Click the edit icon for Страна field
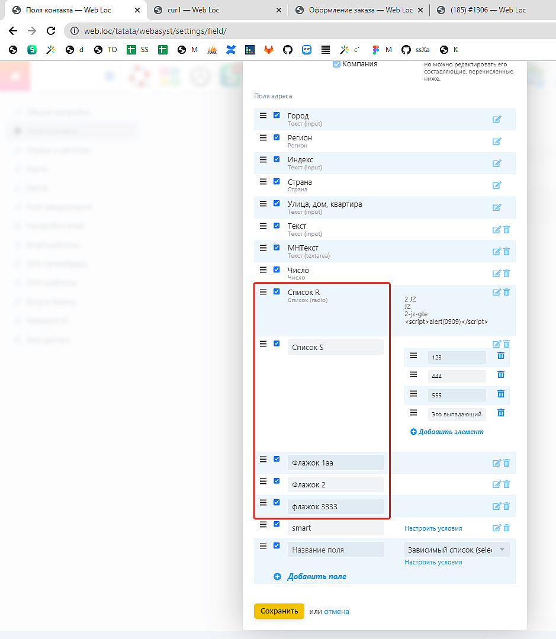Screen dimensions: 556x639 tap(497, 185)
